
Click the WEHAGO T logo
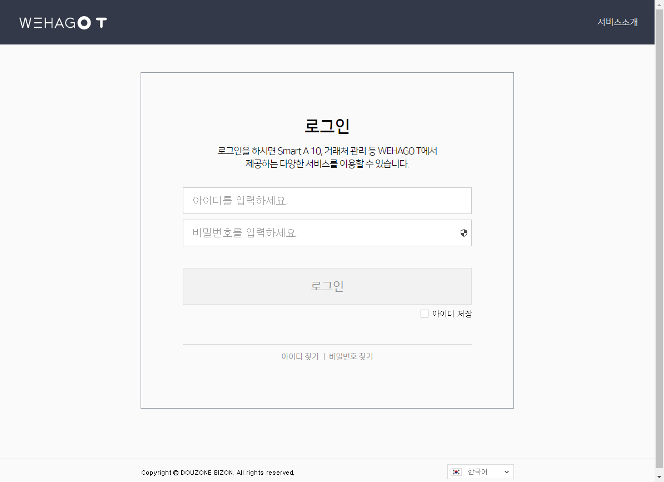pyautogui.click(x=63, y=23)
